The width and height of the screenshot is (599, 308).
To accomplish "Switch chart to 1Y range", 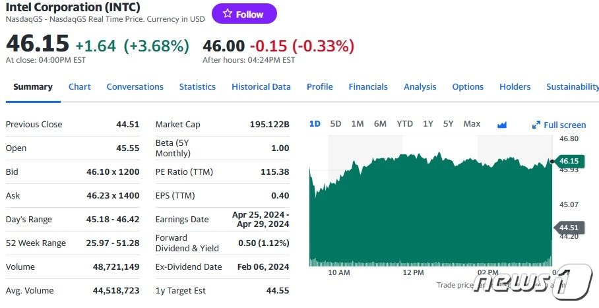I will (x=428, y=124).
